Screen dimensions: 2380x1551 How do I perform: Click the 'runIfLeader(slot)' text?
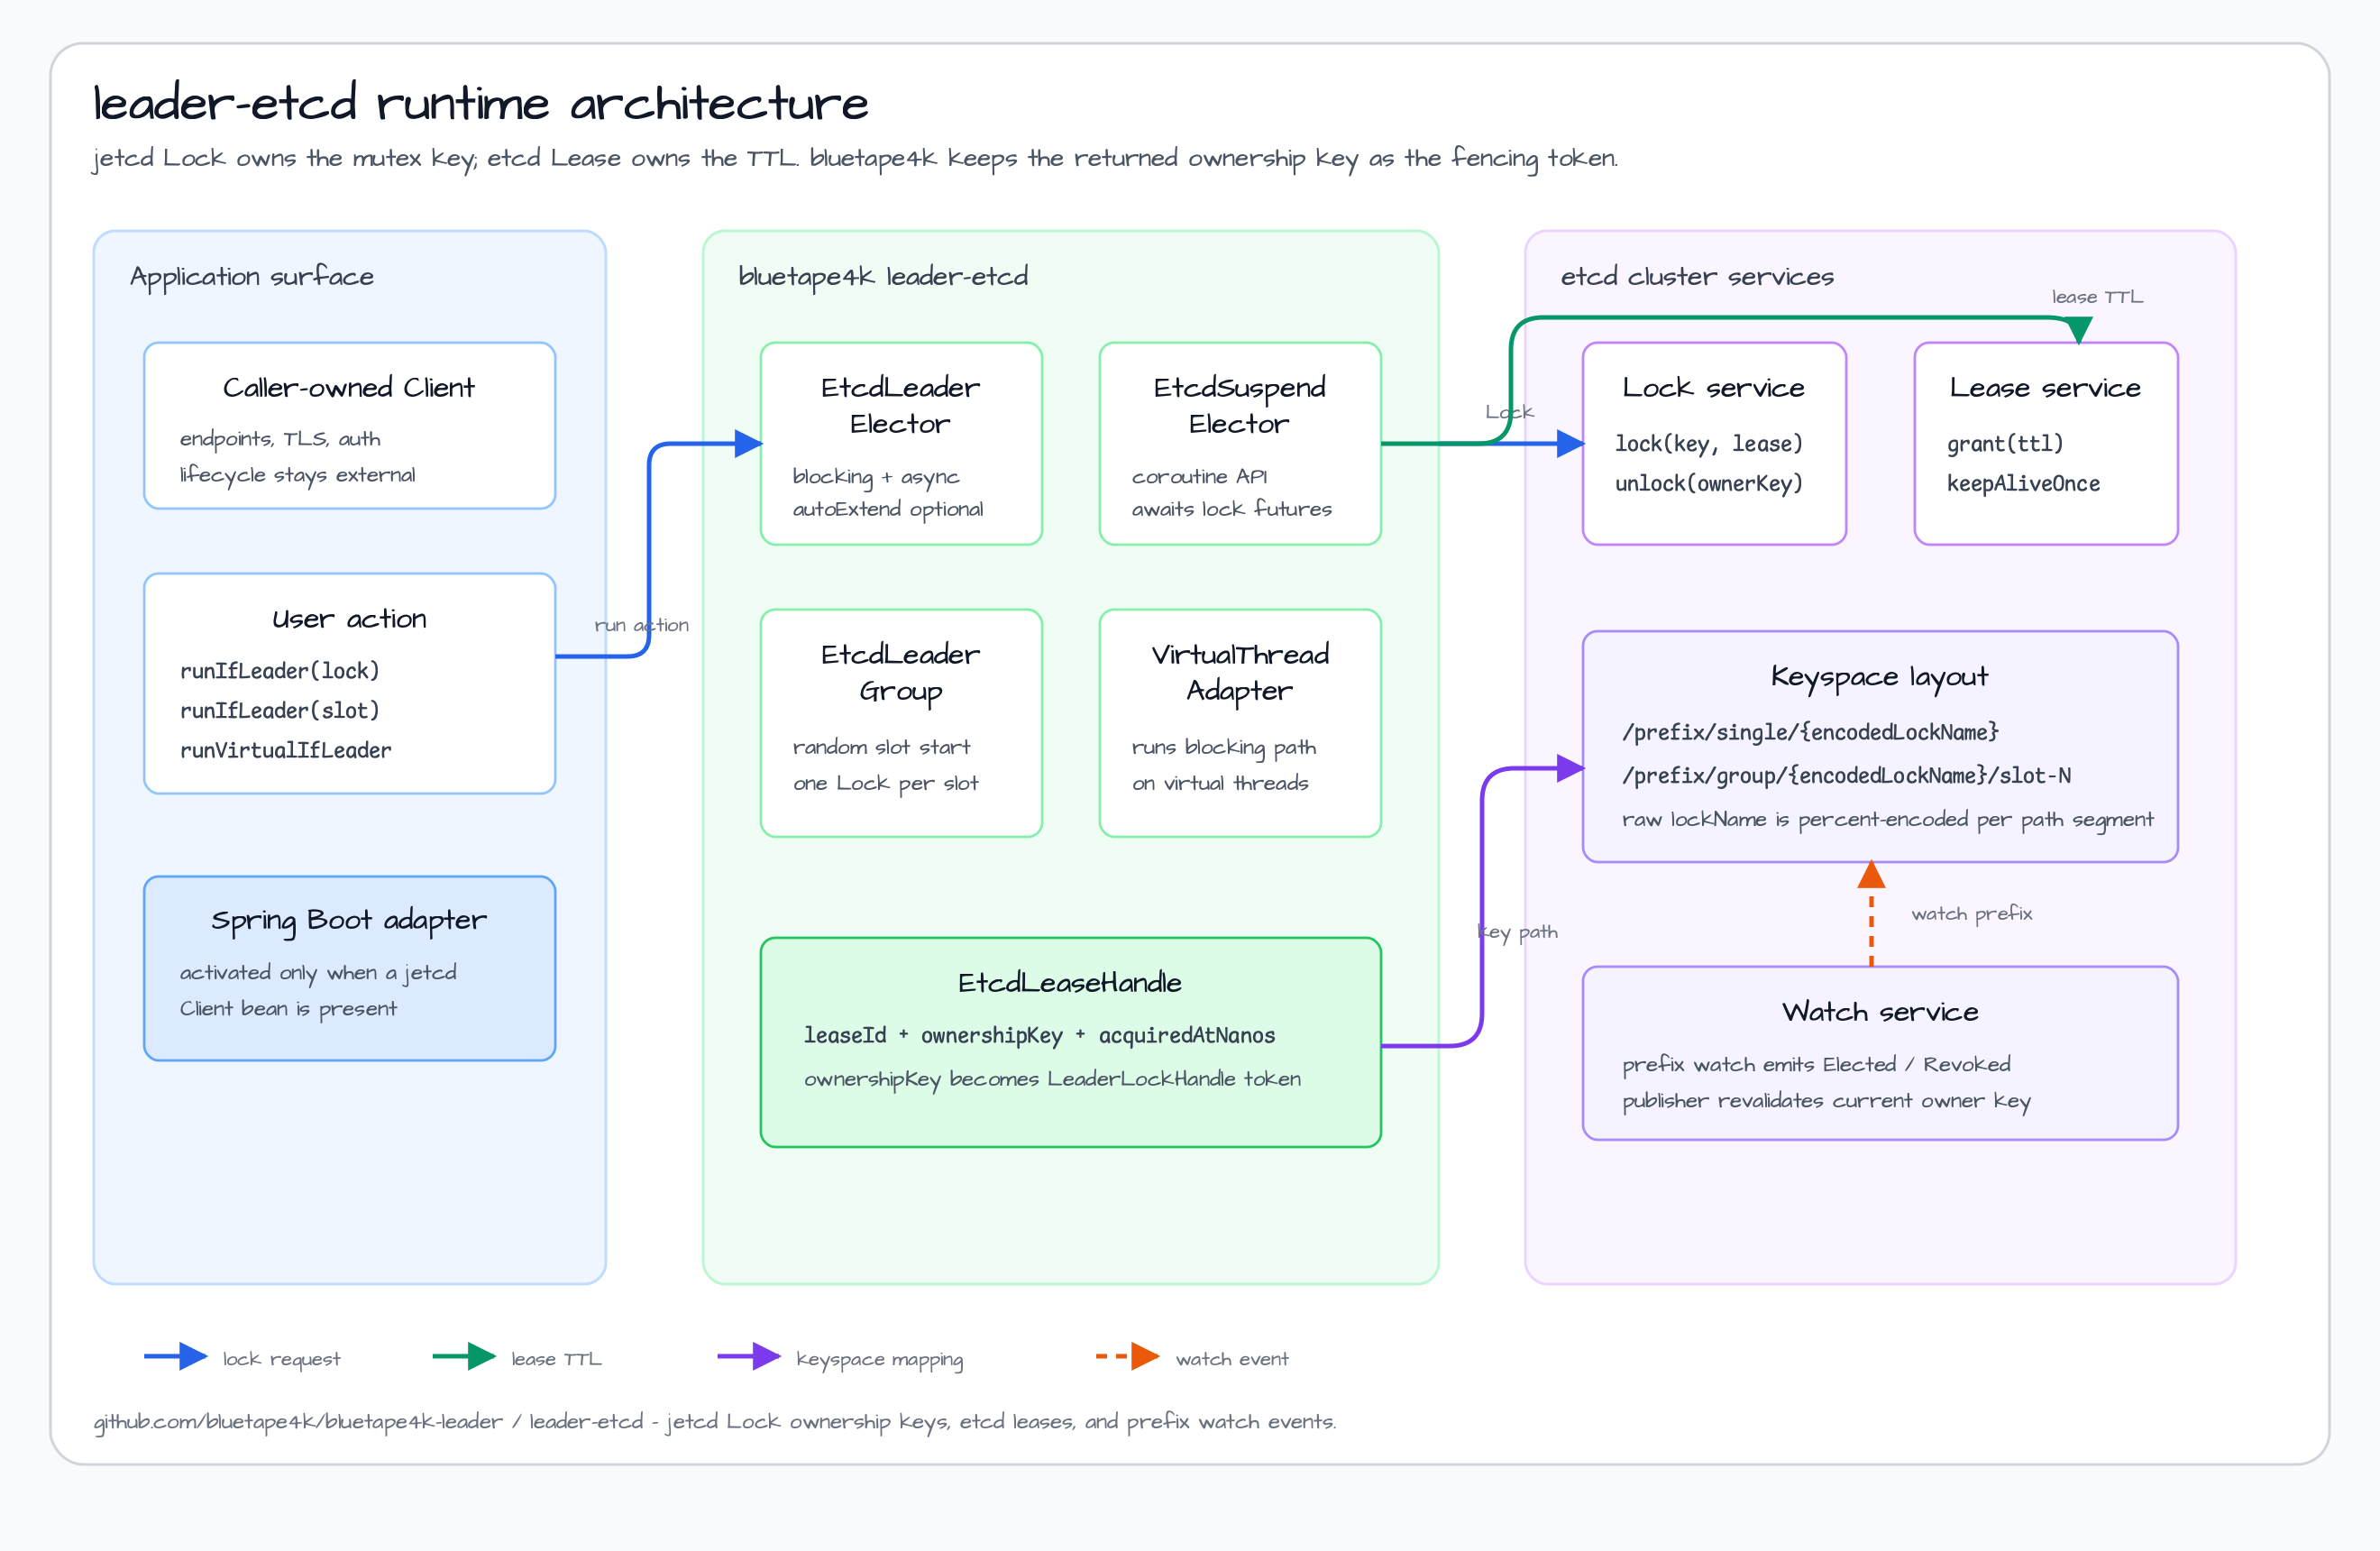280,710
